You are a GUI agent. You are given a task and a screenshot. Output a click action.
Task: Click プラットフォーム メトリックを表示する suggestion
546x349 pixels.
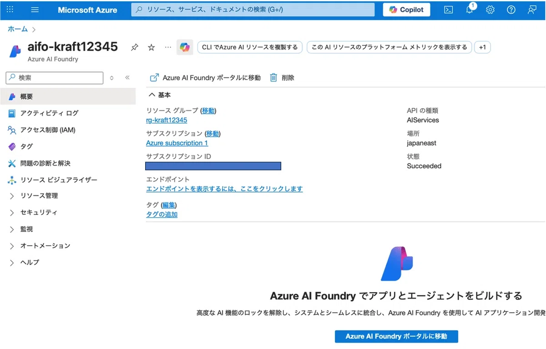pos(389,47)
